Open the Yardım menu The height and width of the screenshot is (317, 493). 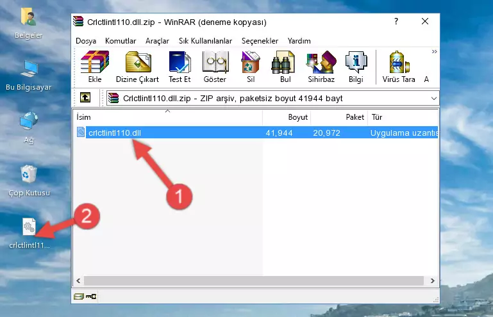click(x=299, y=41)
